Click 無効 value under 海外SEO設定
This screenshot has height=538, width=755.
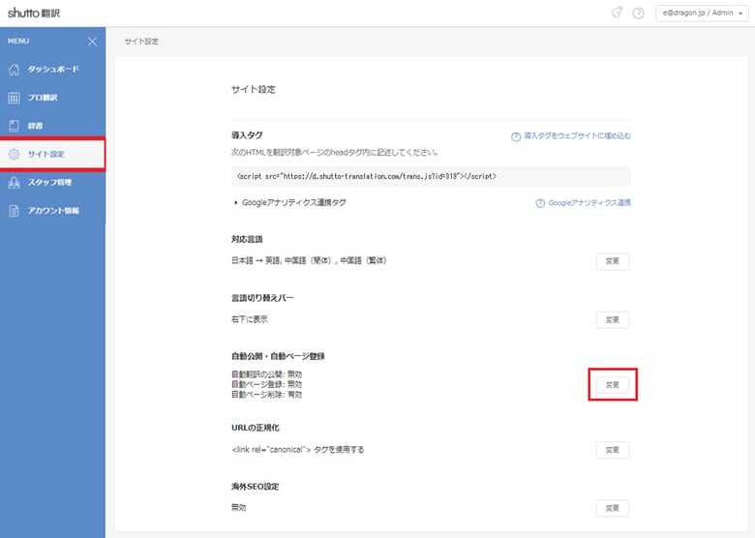click(239, 508)
